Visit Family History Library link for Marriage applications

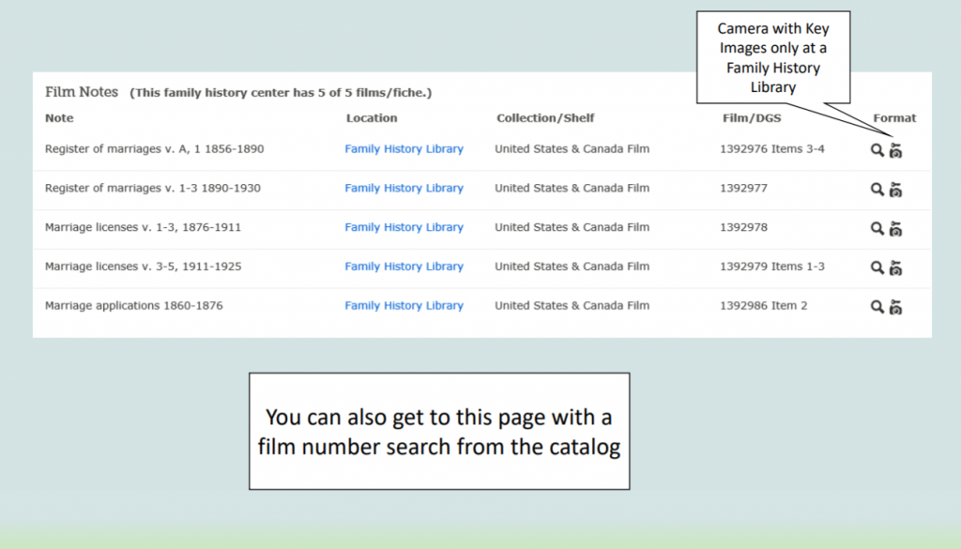pos(404,306)
